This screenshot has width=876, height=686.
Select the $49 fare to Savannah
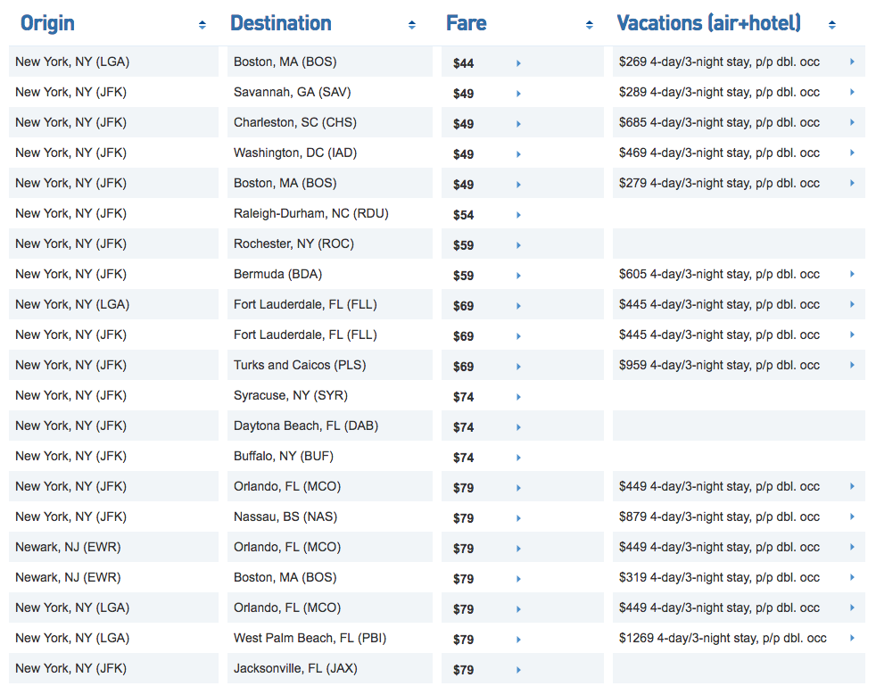click(463, 94)
